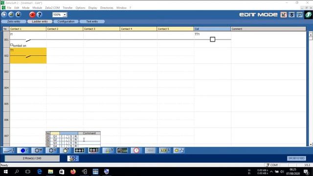Open the Module menu
Screen dimensions: 313x176
coord(37,8)
